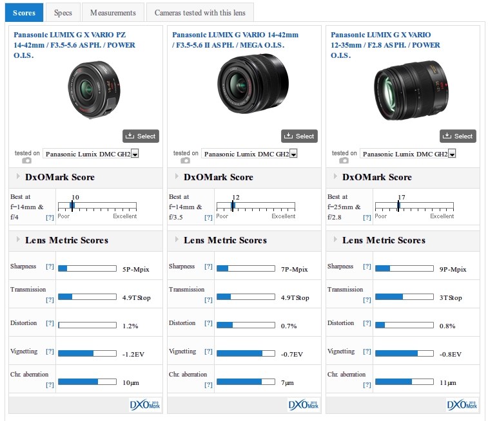Click DxOMark score scale showing 10
This screenshot has height=421, width=488.
[97, 206]
